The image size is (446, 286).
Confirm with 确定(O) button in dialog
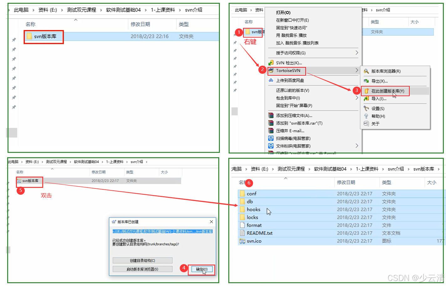click(202, 269)
